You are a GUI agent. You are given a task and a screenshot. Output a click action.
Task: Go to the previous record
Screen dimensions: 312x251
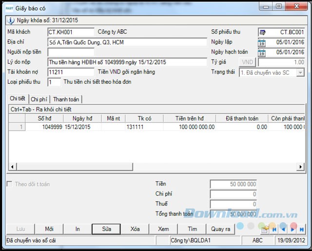pos(284,229)
